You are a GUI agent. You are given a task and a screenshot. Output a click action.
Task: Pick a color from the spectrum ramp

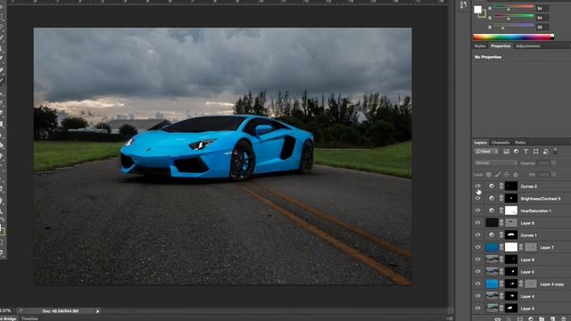point(514,37)
